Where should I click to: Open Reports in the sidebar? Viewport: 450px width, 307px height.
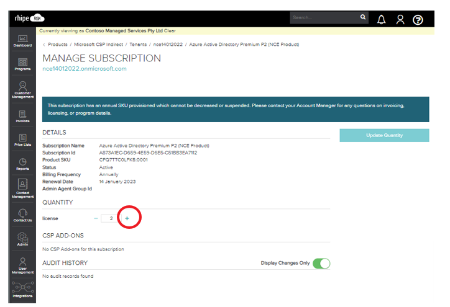(22, 164)
